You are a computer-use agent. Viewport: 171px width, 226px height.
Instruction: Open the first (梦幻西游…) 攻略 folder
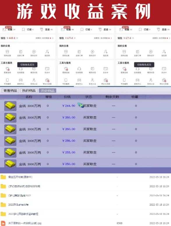(24, 186)
